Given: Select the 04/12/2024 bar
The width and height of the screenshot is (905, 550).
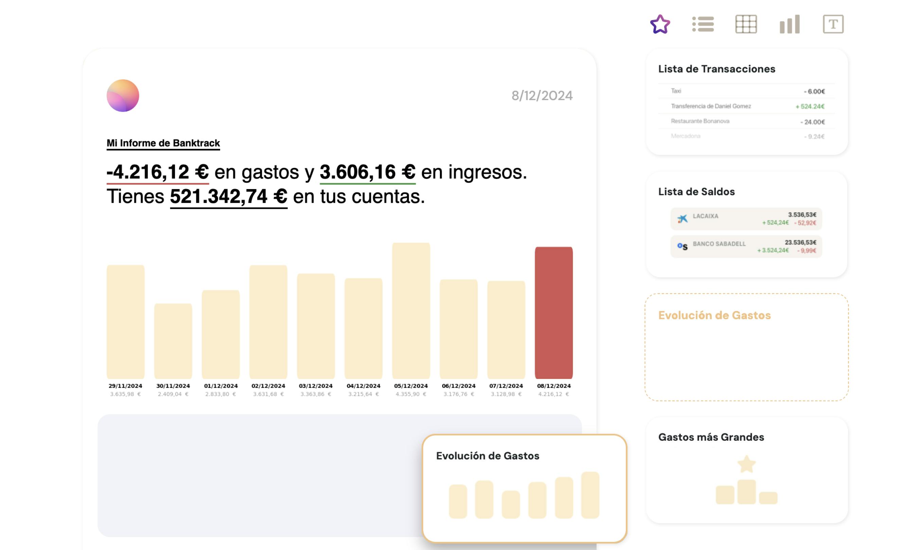Looking at the screenshot, I should click(x=363, y=329).
